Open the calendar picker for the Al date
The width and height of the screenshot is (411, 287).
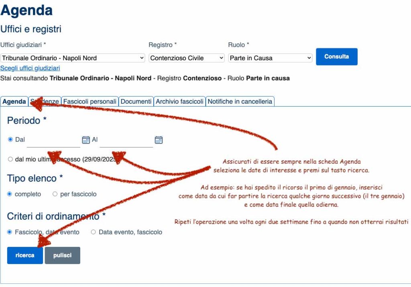click(159, 140)
